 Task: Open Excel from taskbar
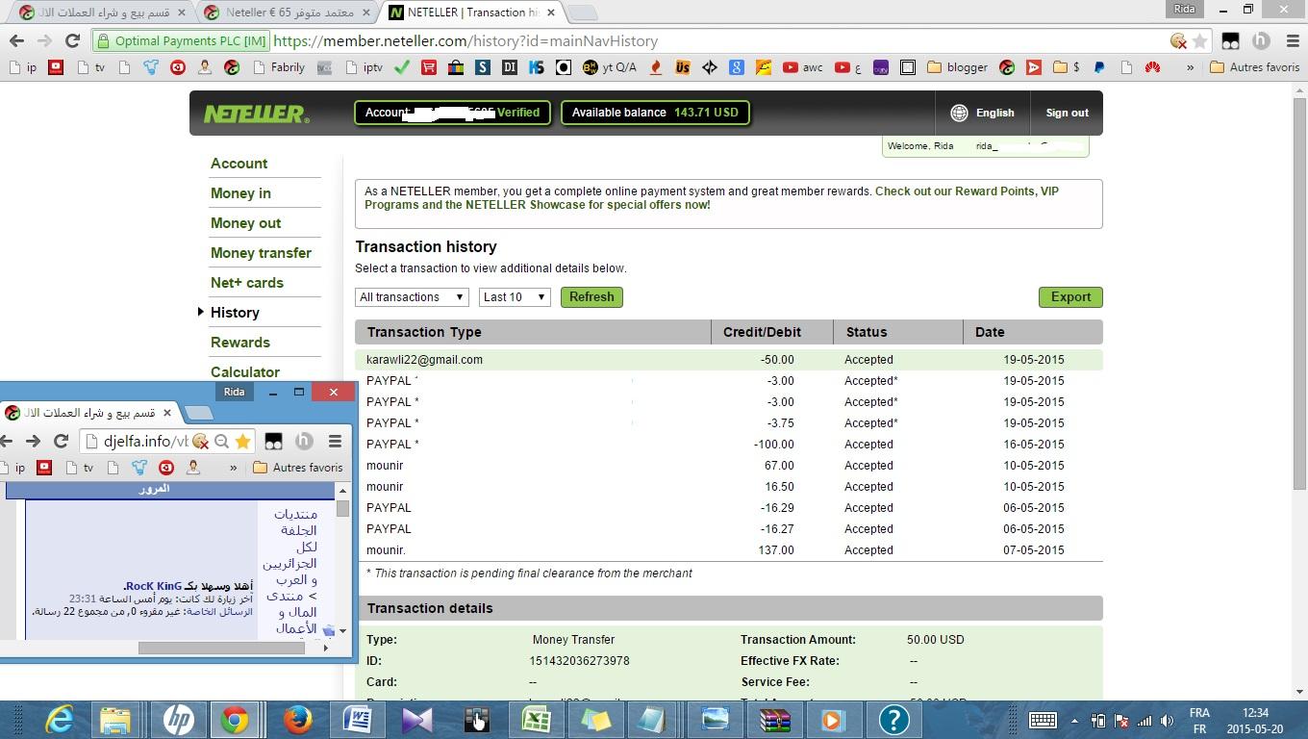[x=536, y=720]
